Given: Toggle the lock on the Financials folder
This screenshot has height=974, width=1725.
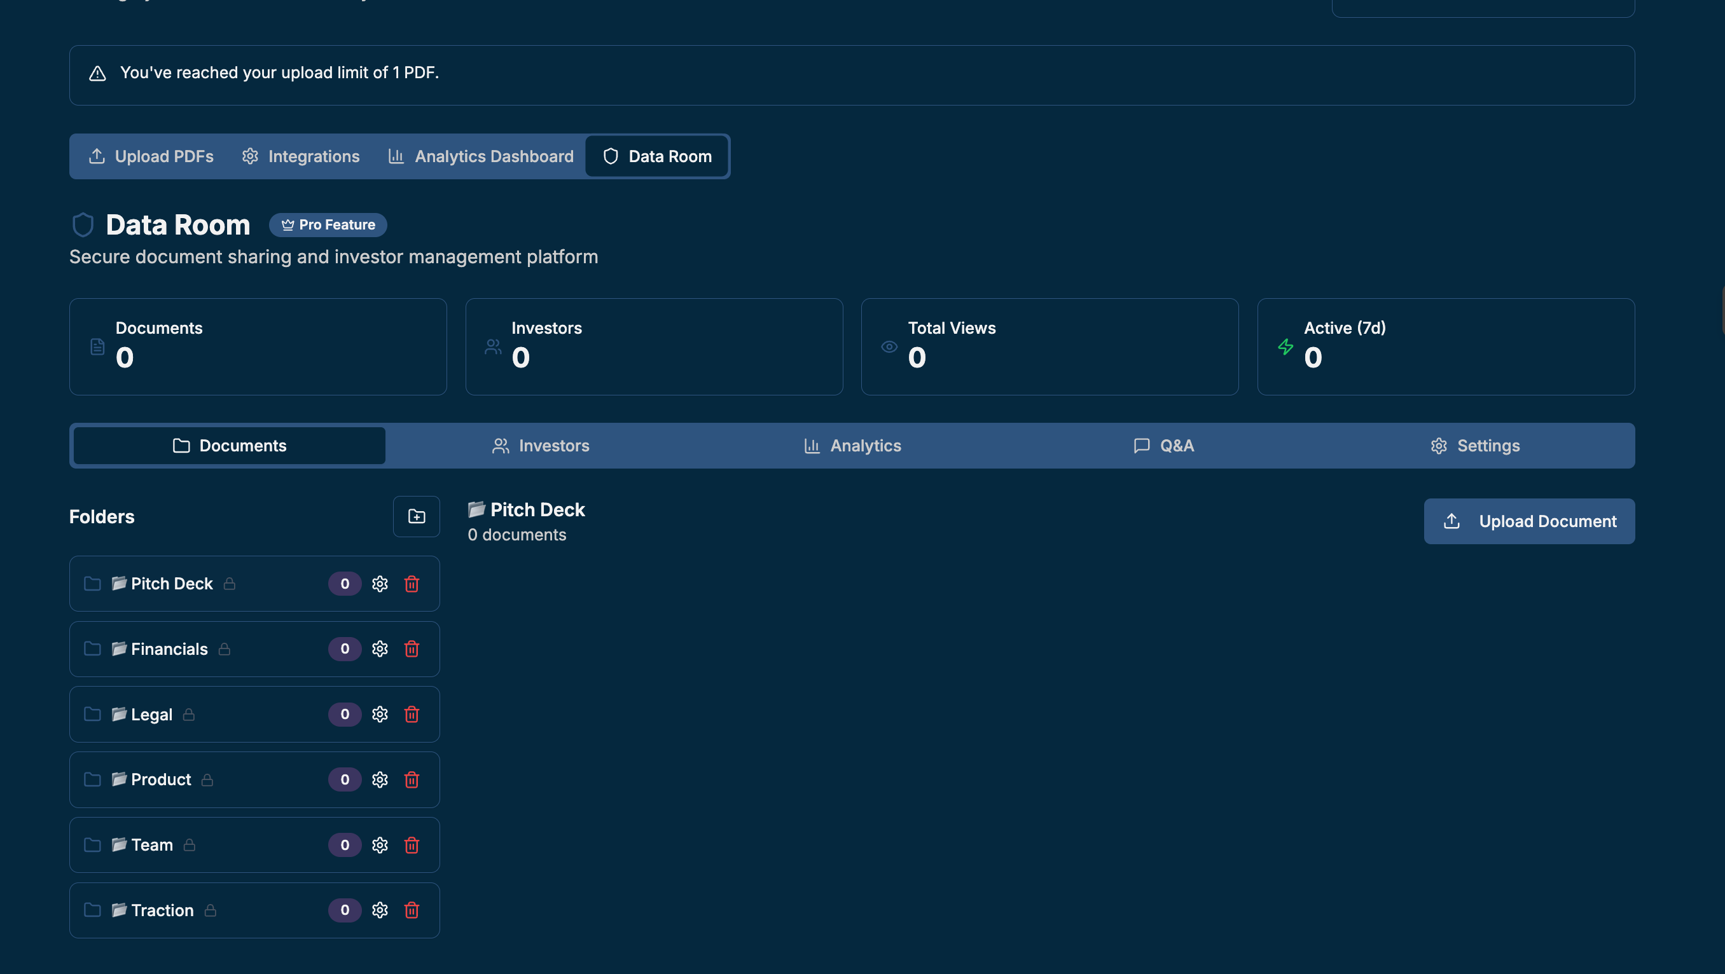Looking at the screenshot, I should pos(225,648).
